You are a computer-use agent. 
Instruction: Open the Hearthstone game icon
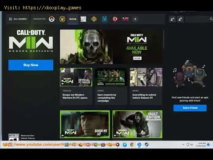pyautogui.click(x=94, y=19)
